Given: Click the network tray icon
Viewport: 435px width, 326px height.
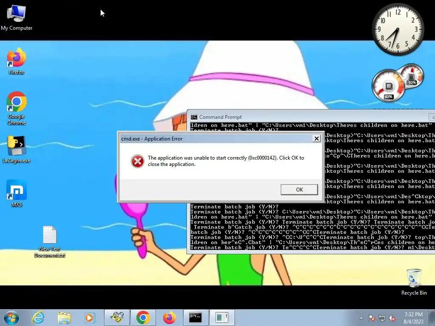Looking at the screenshot, I should (382, 318).
